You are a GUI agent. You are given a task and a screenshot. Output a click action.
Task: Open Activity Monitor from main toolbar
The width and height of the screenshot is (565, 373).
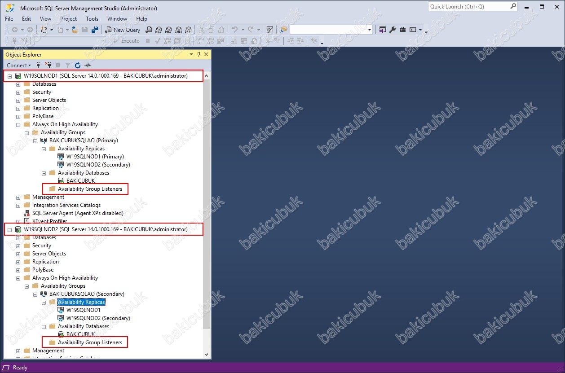tap(269, 30)
